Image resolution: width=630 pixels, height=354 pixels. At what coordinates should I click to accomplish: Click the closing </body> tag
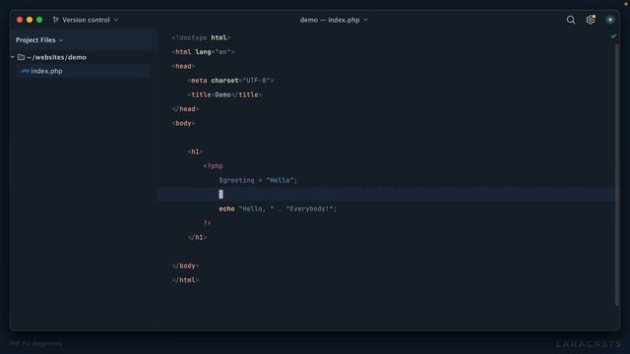click(185, 265)
